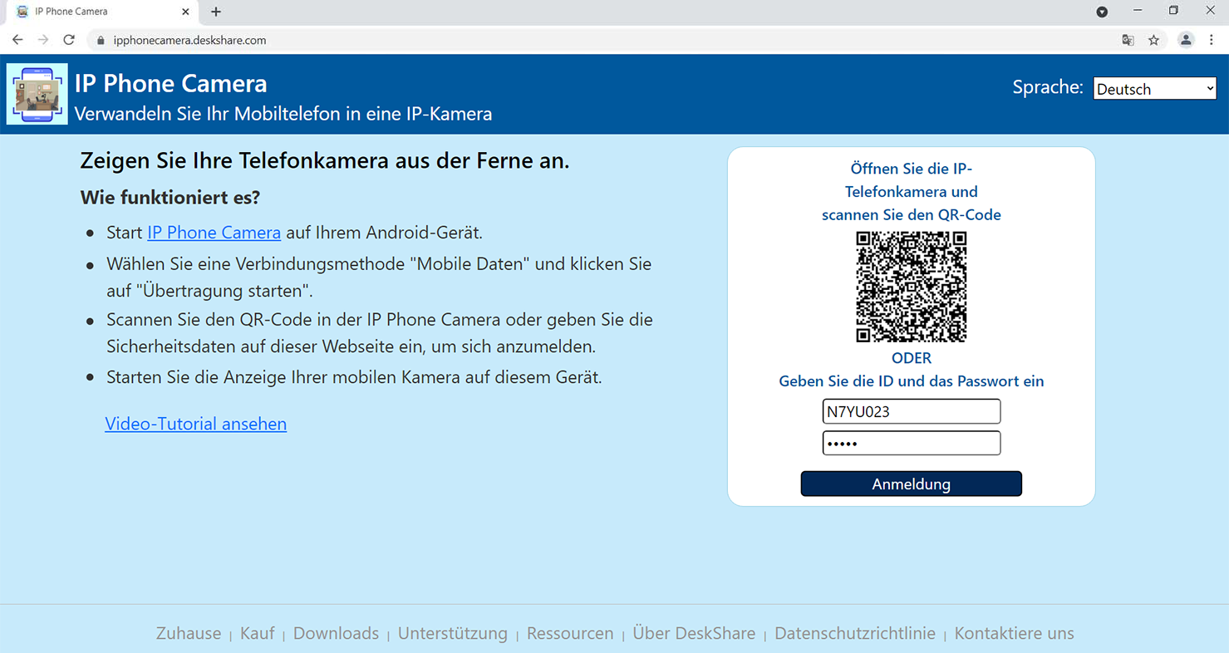This screenshot has height=653, width=1229.
Task: Click "Geben Sie die ID und das Passwort ein"
Action: point(912,381)
